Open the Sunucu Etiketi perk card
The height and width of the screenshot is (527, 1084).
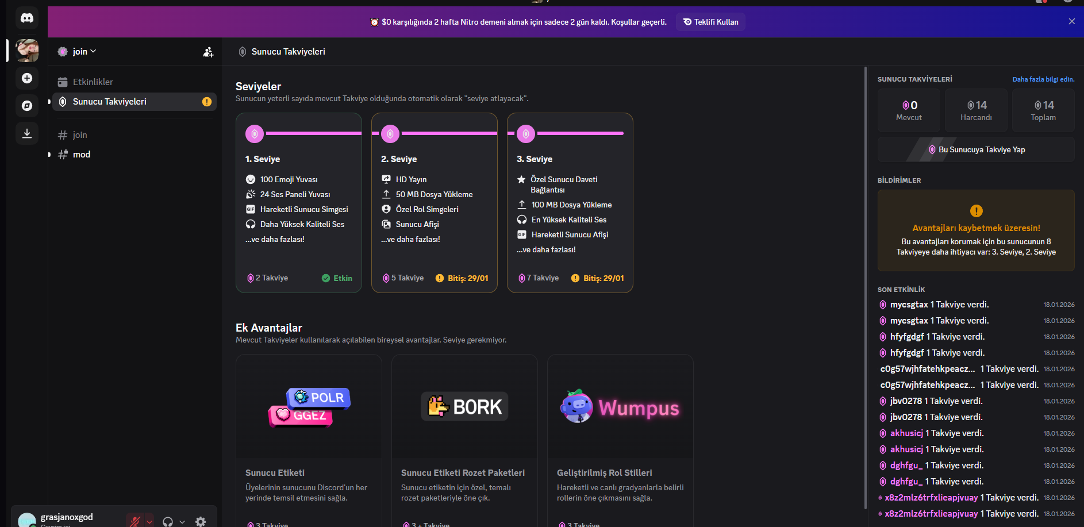[309, 441]
